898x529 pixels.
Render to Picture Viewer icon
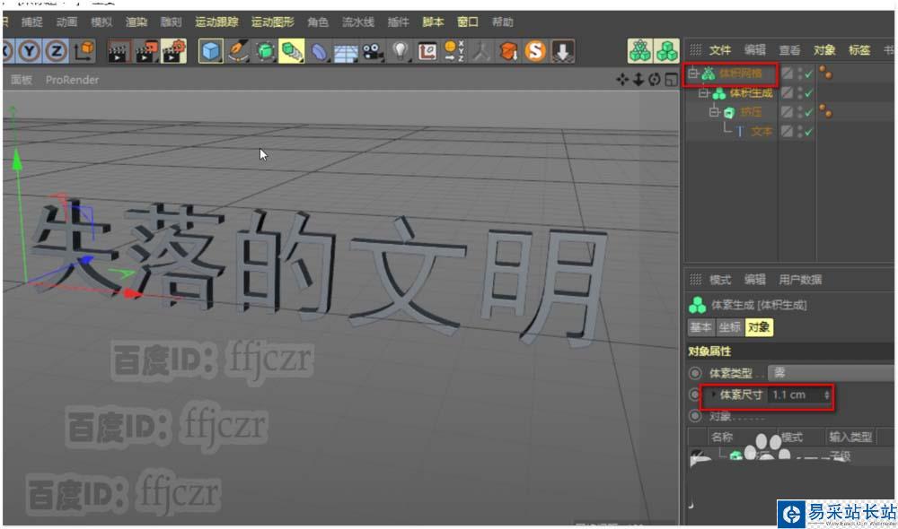[146, 51]
